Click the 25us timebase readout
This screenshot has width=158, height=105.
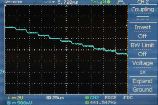click(x=58, y=98)
